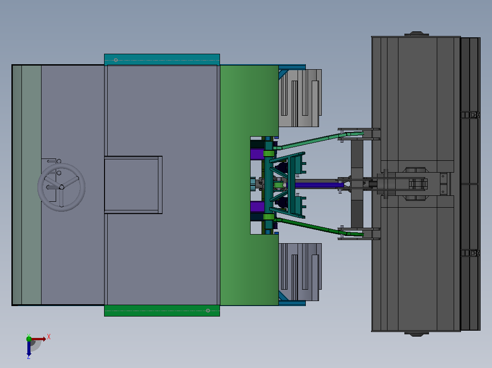Click the green Y axis dot of the triad
This screenshot has width=492, height=368.
pyautogui.click(x=29, y=338)
